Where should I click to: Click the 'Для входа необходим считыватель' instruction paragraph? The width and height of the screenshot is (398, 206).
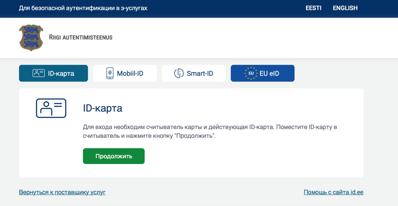coord(210,131)
